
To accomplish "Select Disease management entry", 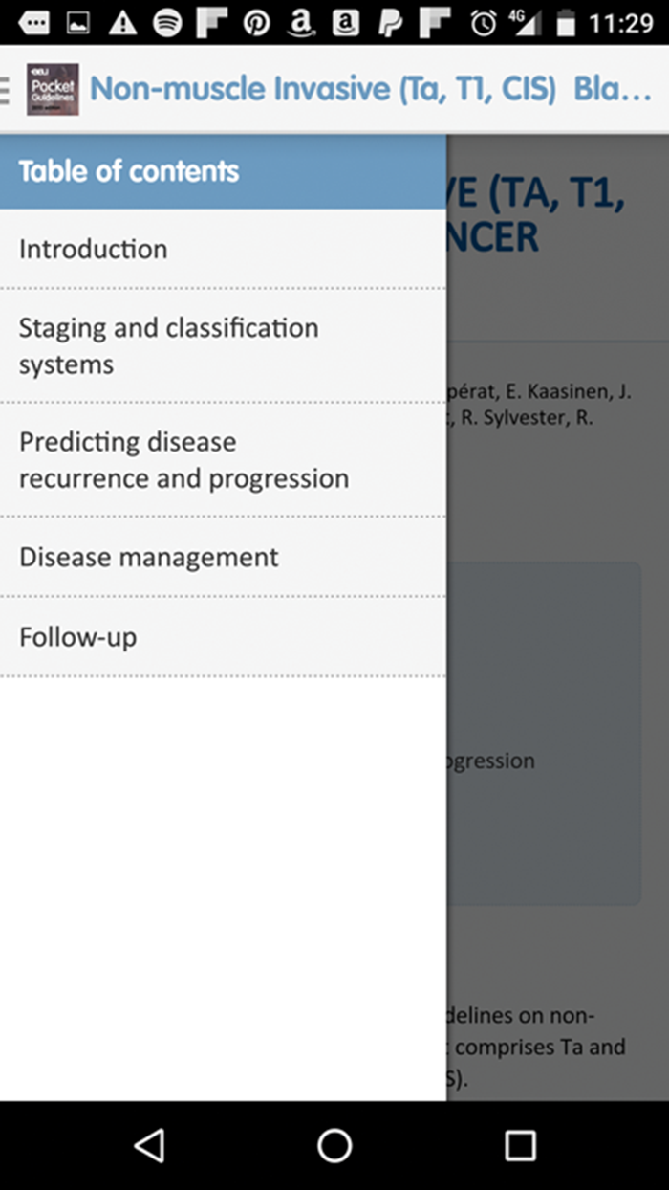I will pos(148,557).
